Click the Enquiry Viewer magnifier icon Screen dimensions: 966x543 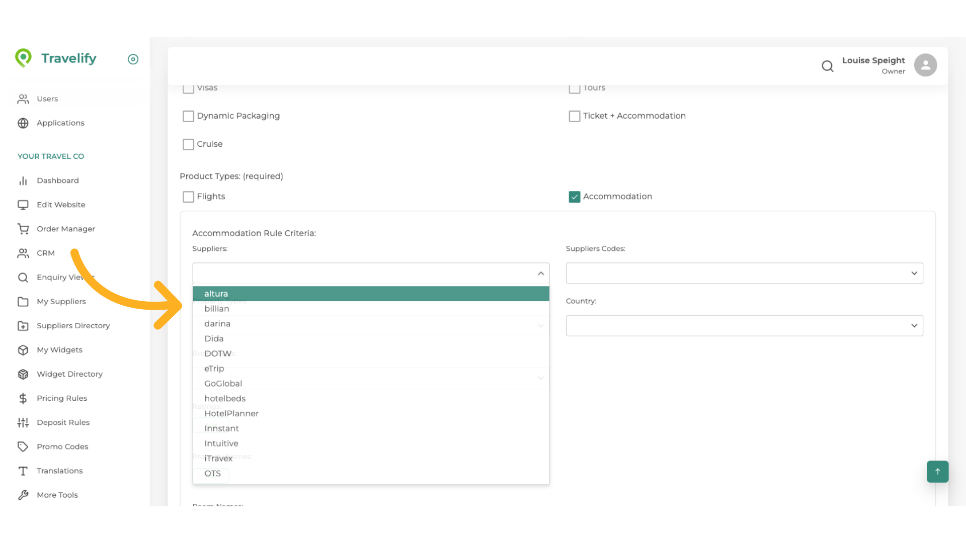click(24, 277)
